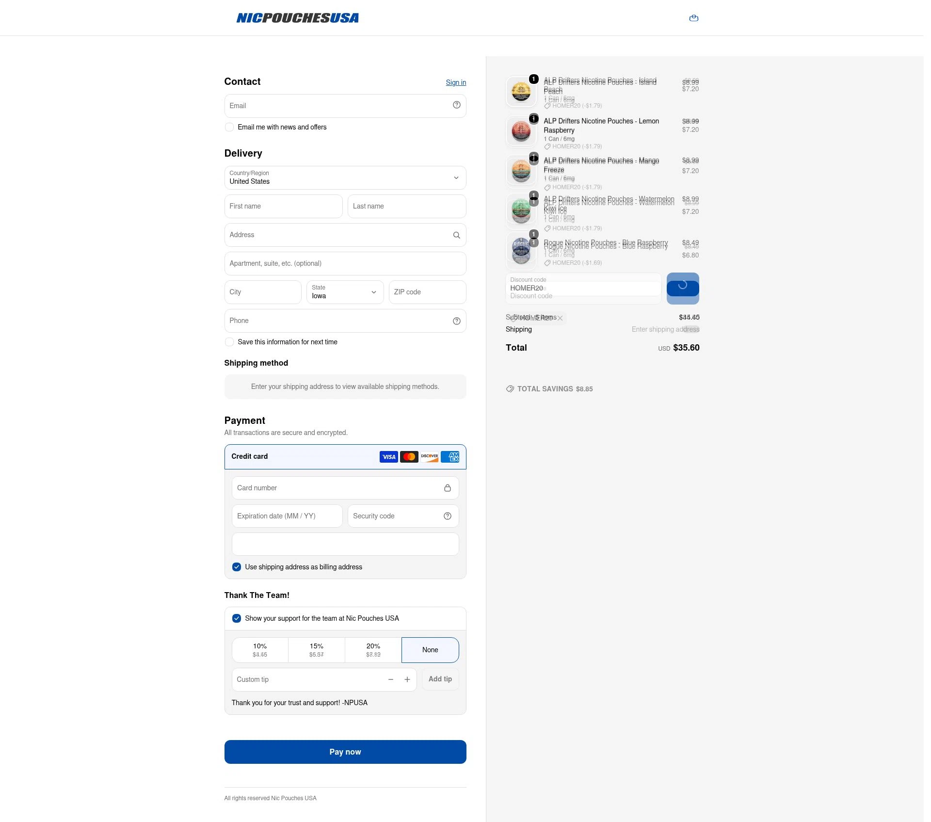The image size is (931, 822).
Task: Focus the Security code field
Action: pos(403,516)
